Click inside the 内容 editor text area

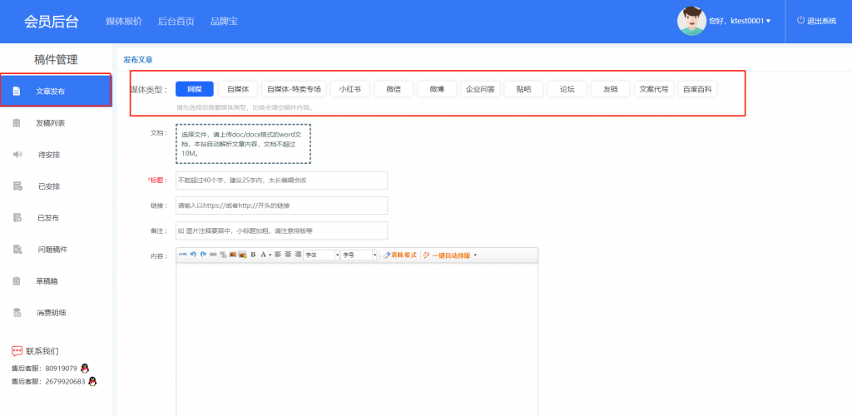click(357, 339)
